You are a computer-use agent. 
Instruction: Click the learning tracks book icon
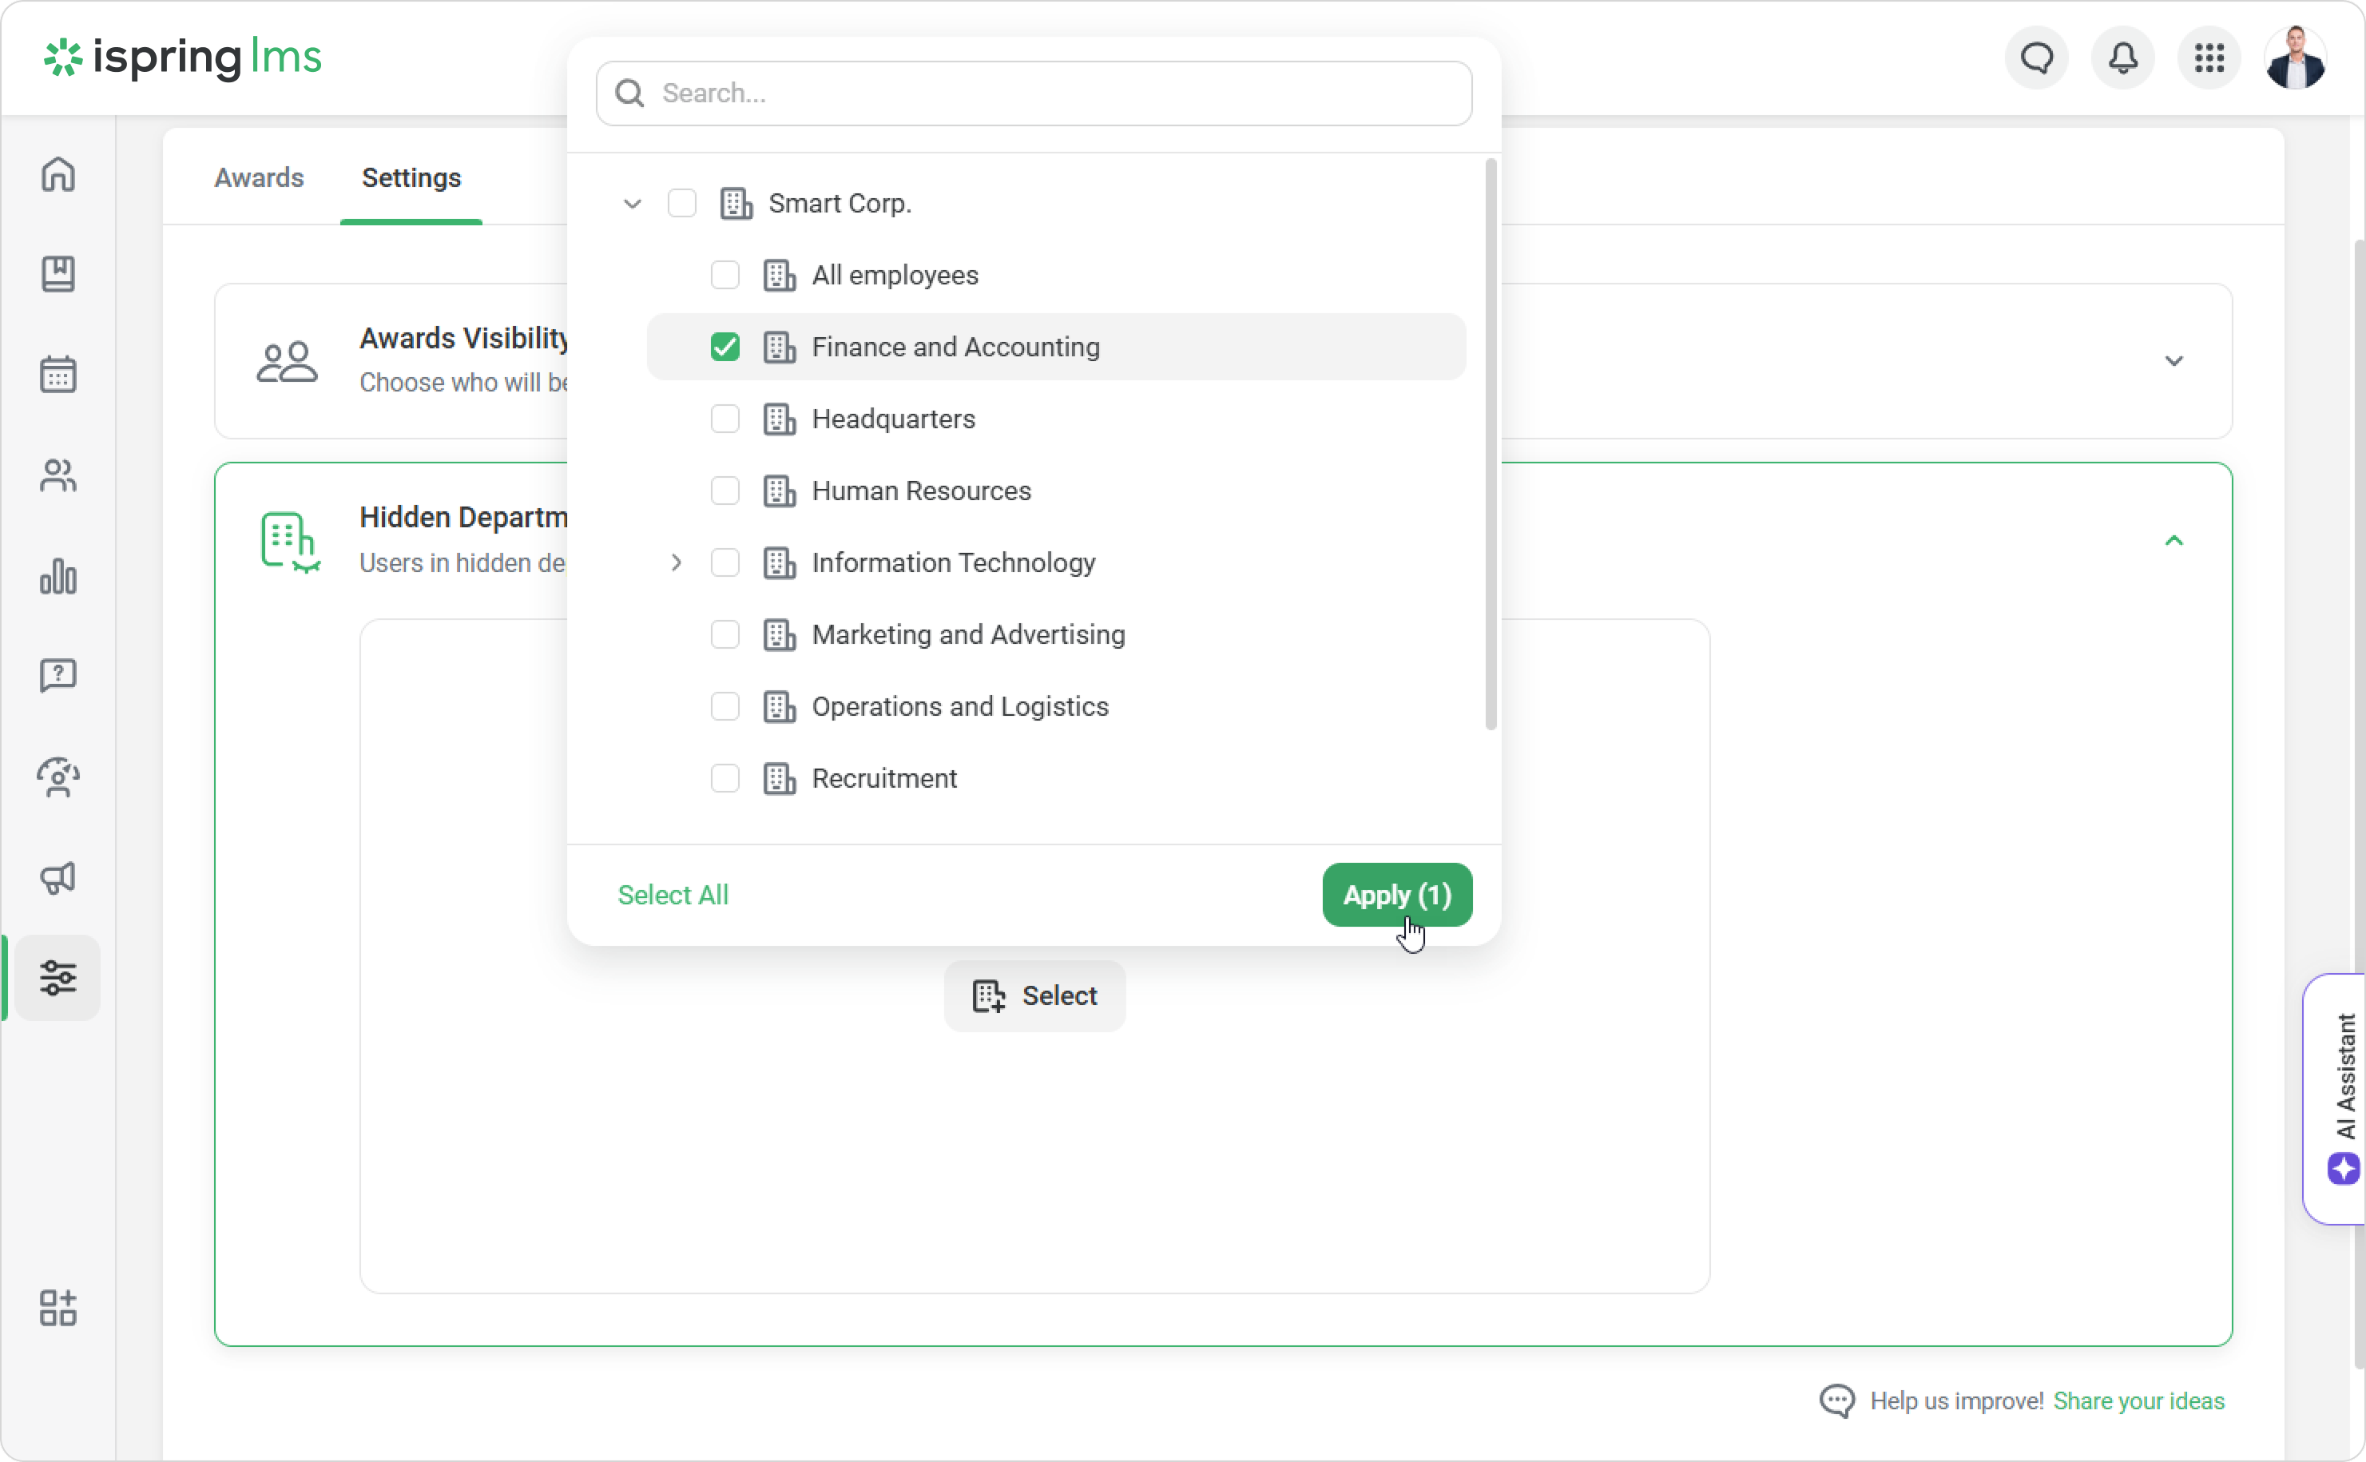click(58, 274)
